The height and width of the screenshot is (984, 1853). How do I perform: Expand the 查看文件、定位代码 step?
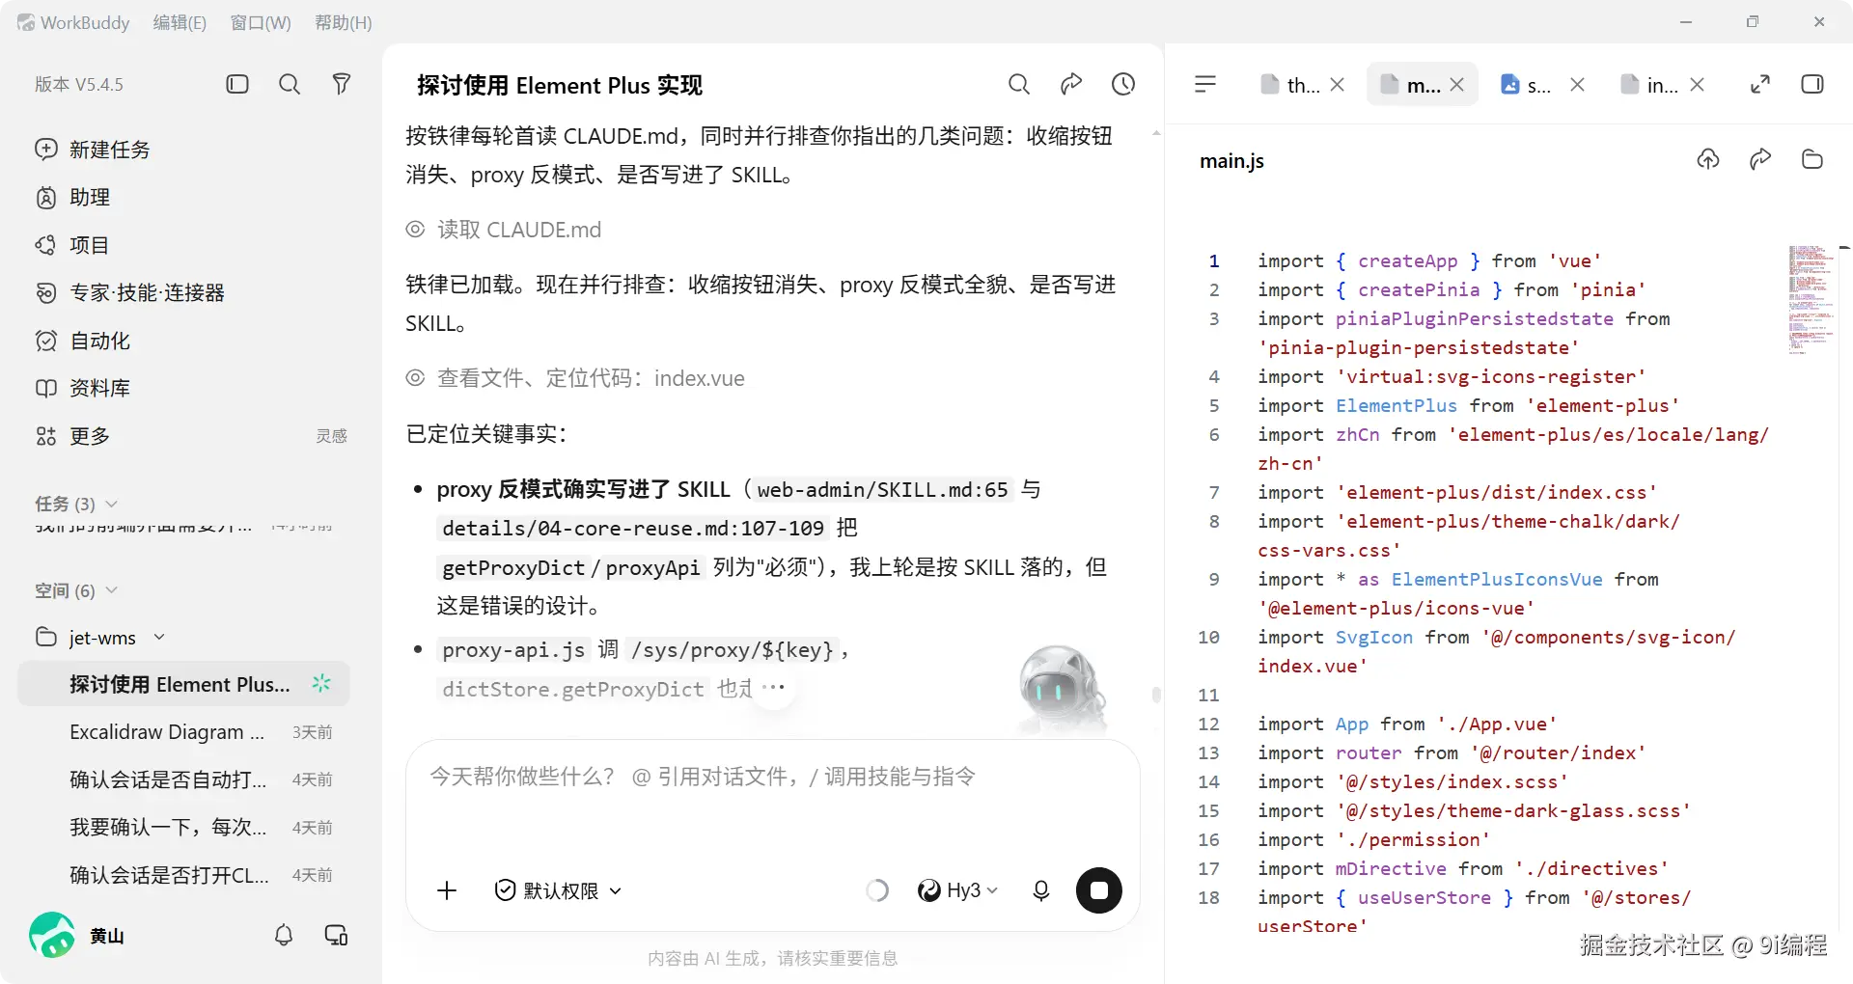(x=575, y=378)
